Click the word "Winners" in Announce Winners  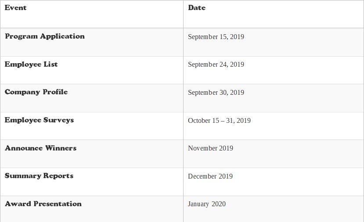click(x=60, y=148)
